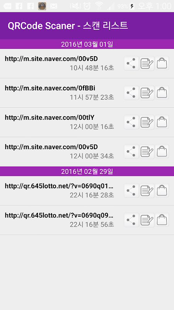The width and height of the screenshot is (174, 310).
Task: Open mail notification in status bar
Action: [x=53, y=6]
